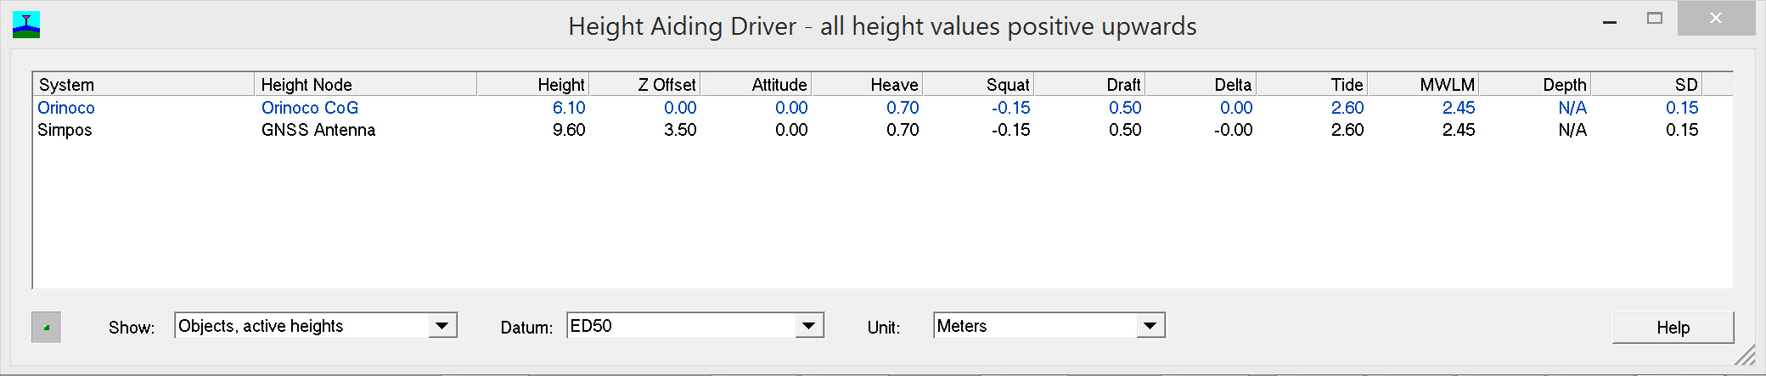Select the Simpos system row
Image resolution: width=1766 pixels, height=376 pixels.
(x=65, y=130)
